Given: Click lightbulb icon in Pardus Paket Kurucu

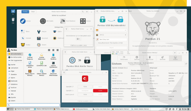Looking at the screenshot, I should click(66, 29).
